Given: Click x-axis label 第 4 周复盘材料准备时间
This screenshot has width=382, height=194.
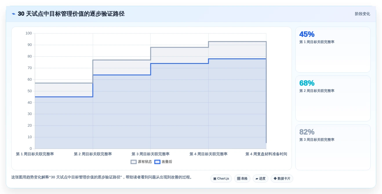Looking at the screenshot, I should coord(266,154).
